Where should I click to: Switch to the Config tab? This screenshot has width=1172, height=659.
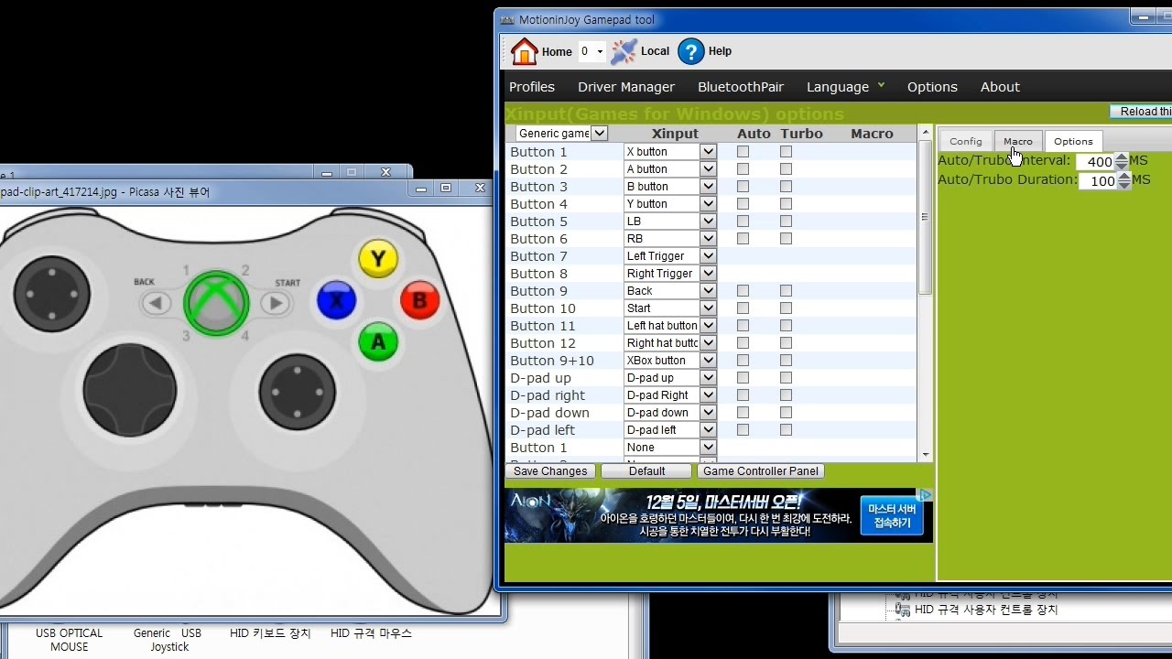(x=965, y=141)
